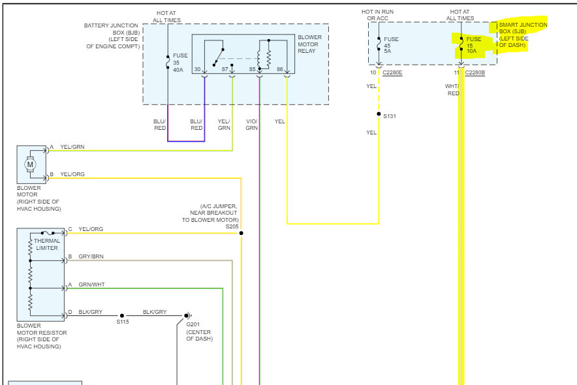Click YEL/ORG label at resistor pin C

[91, 229]
